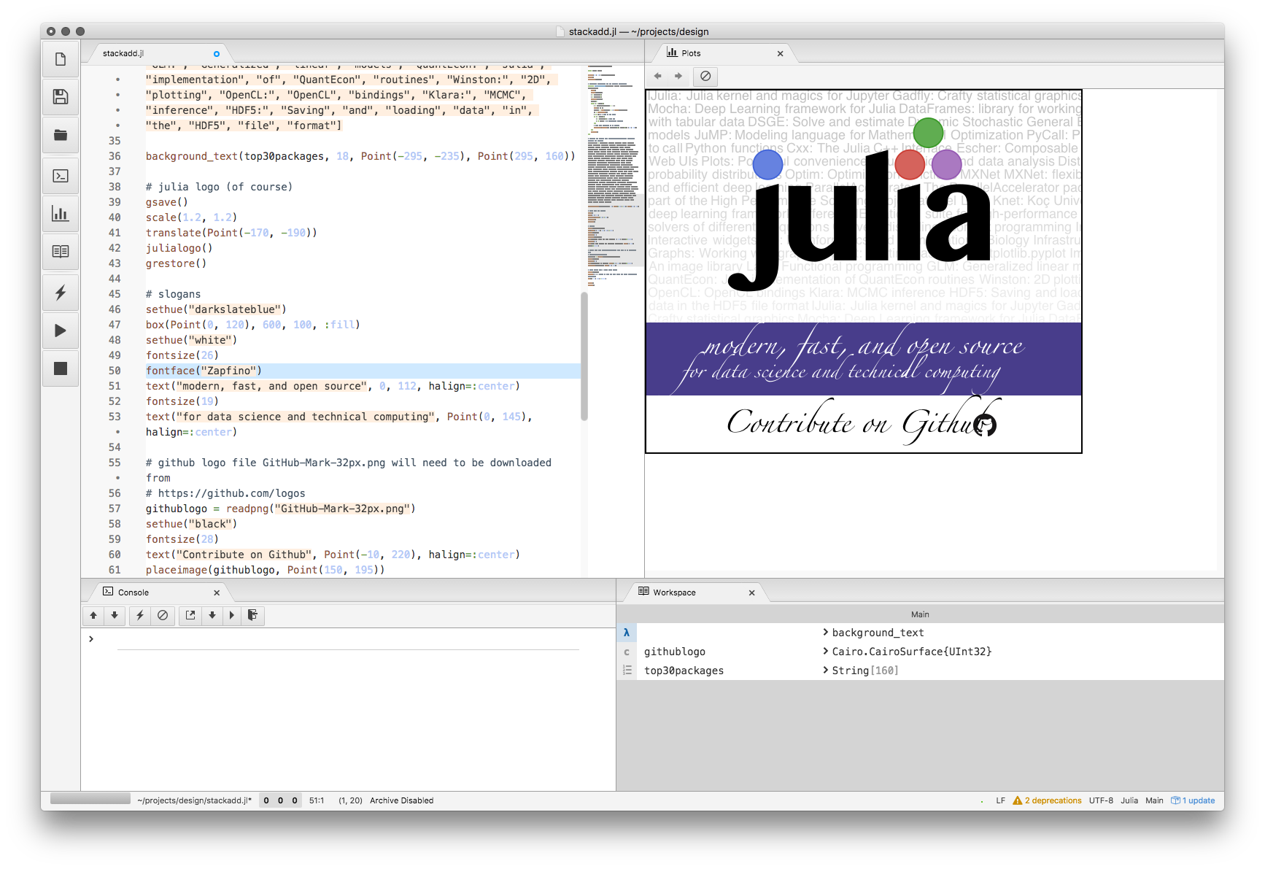The image size is (1265, 869).
Task: Click the 'Main' header in Workspace pane
Action: (920, 614)
